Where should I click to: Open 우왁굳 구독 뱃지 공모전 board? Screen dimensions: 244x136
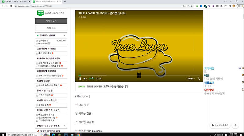coord(49,86)
